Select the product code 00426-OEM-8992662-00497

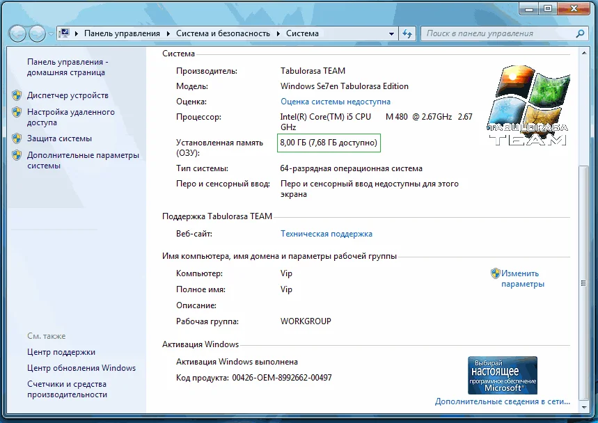coord(282,378)
